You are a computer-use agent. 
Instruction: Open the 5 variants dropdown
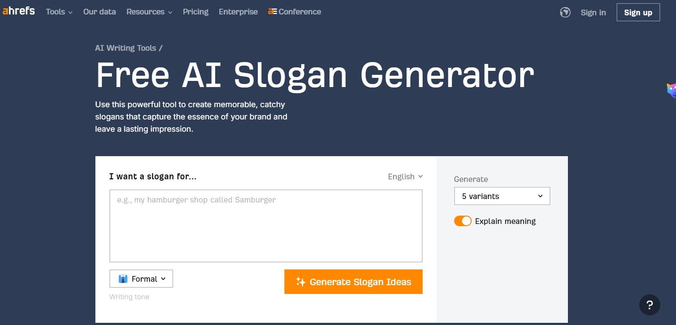click(x=502, y=196)
